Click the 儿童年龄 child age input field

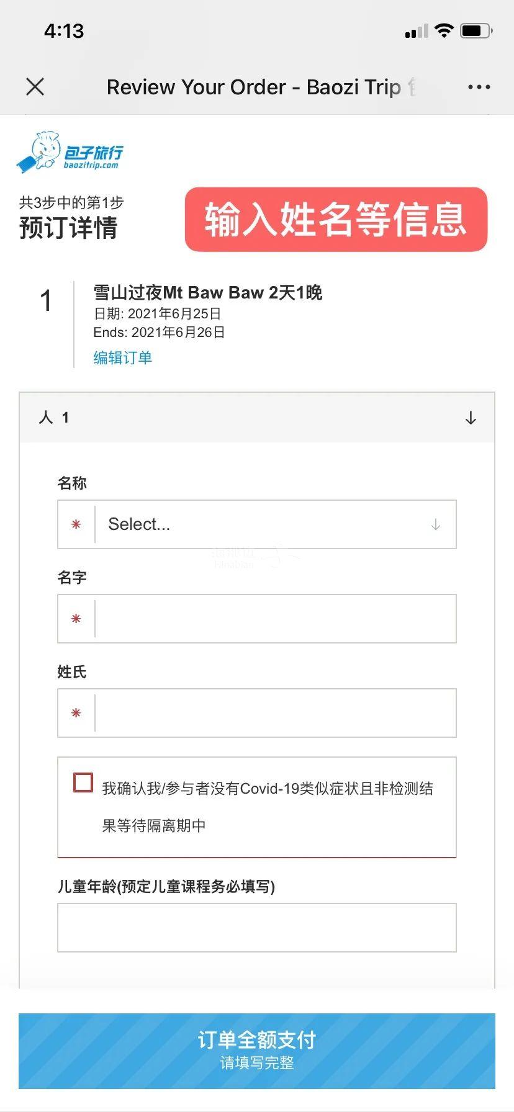click(257, 928)
